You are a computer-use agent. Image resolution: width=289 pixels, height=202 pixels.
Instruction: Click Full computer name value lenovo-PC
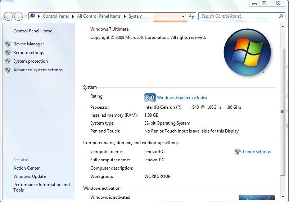pos(154,160)
